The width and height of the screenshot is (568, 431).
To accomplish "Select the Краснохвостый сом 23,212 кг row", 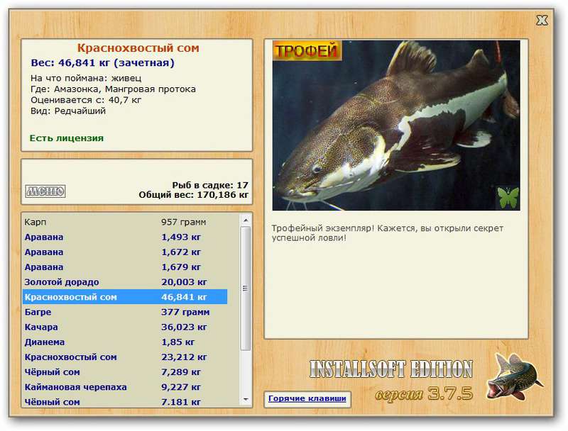I will 125,357.
